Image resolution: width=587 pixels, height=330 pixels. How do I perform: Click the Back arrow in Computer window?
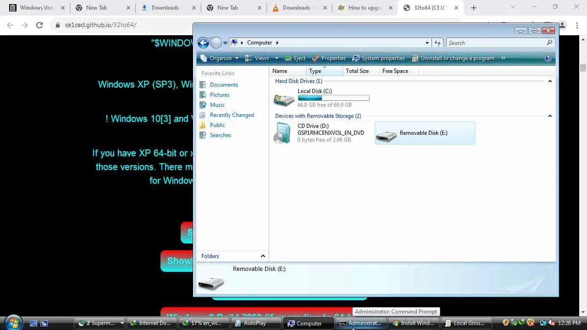tap(203, 43)
